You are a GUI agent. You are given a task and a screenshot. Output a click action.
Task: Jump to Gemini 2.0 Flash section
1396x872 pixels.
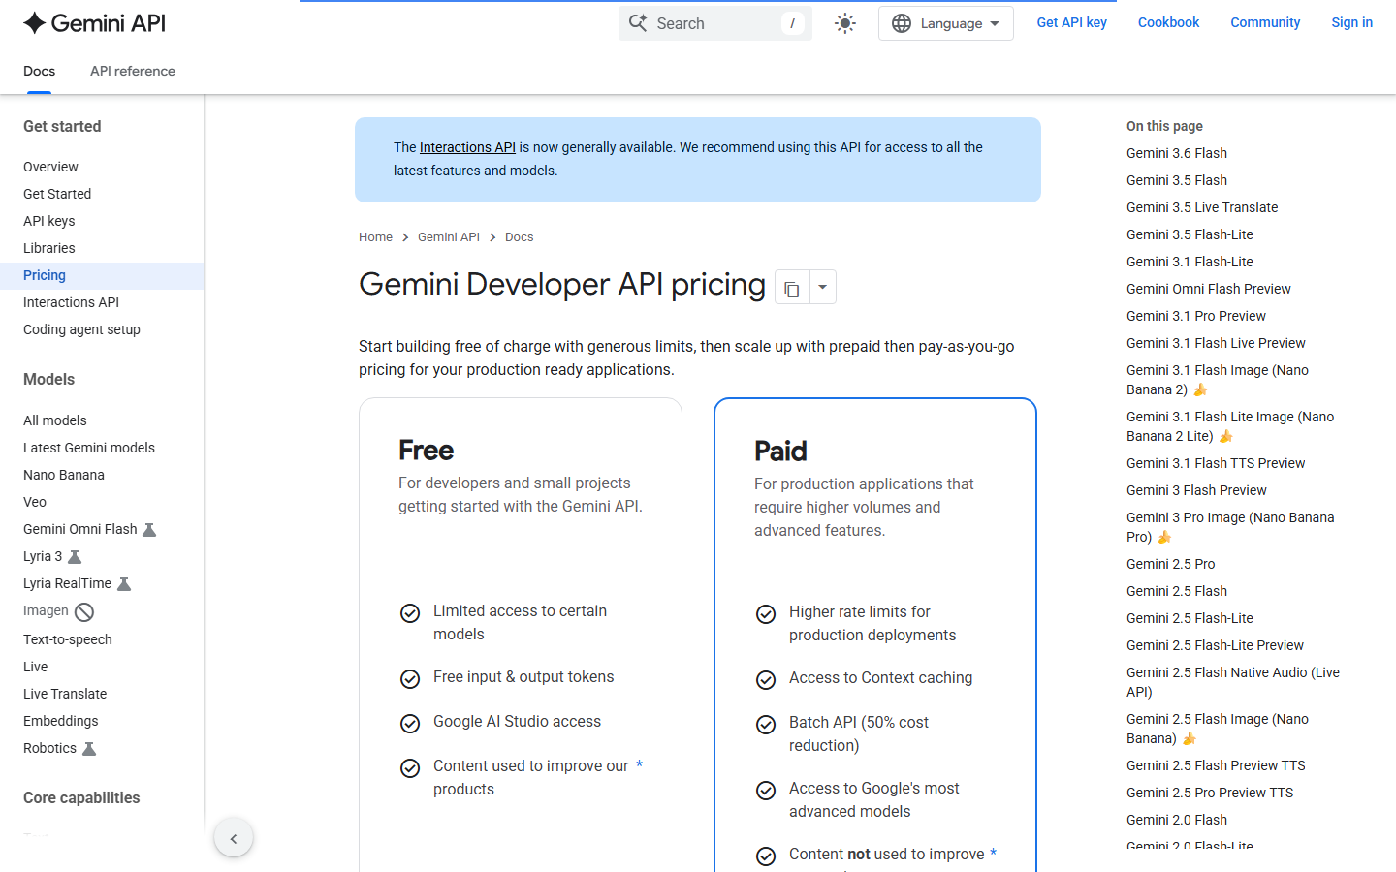click(1177, 820)
